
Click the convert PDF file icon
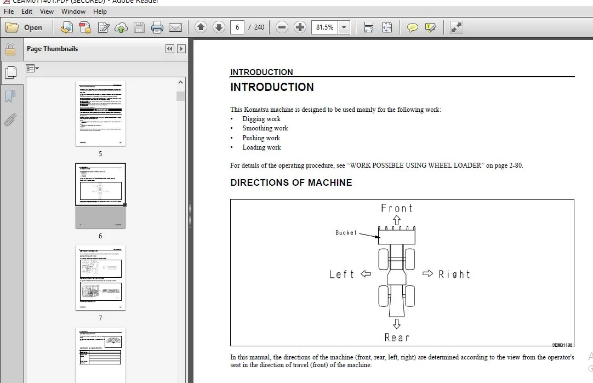pos(85,27)
